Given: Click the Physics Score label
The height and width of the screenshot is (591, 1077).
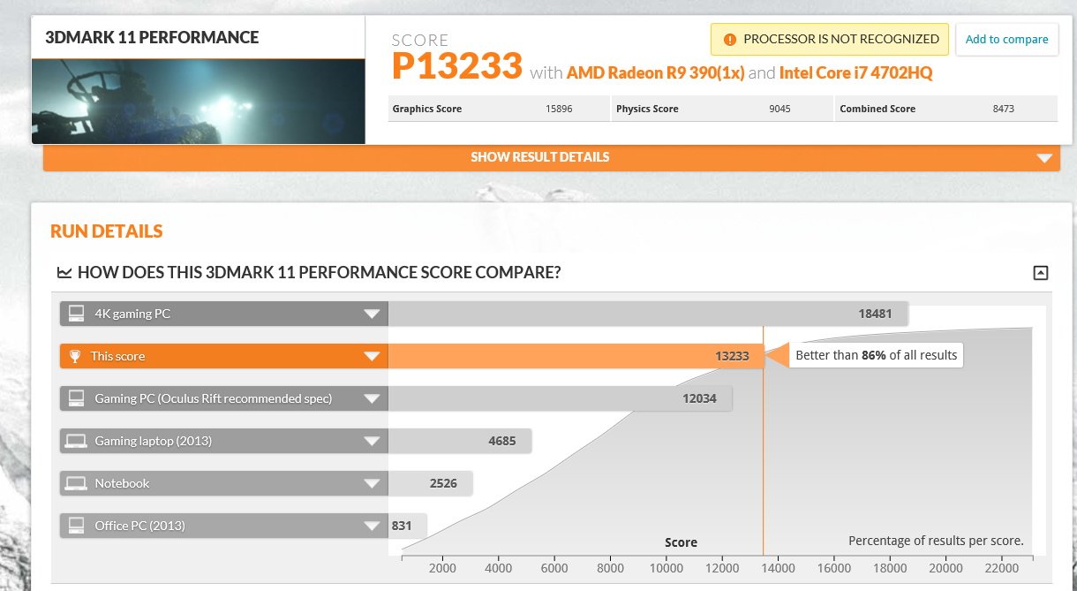Looking at the screenshot, I should (x=647, y=109).
